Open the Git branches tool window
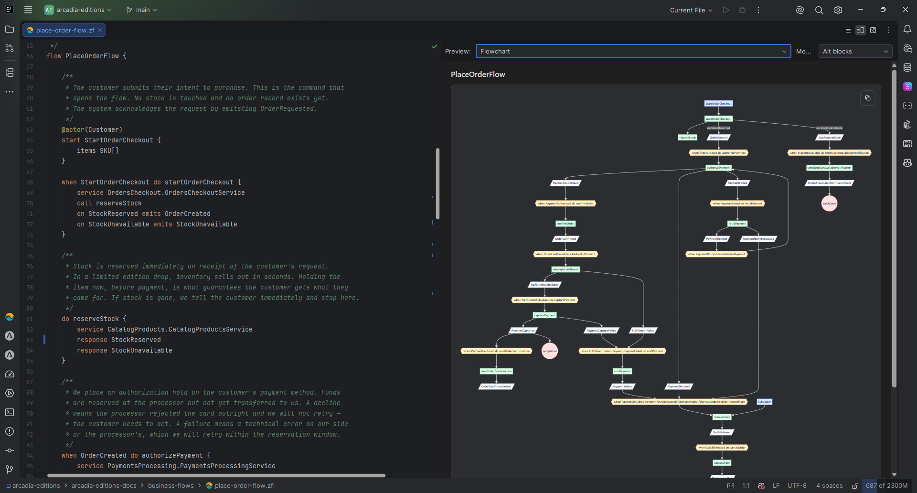 tap(10, 470)
